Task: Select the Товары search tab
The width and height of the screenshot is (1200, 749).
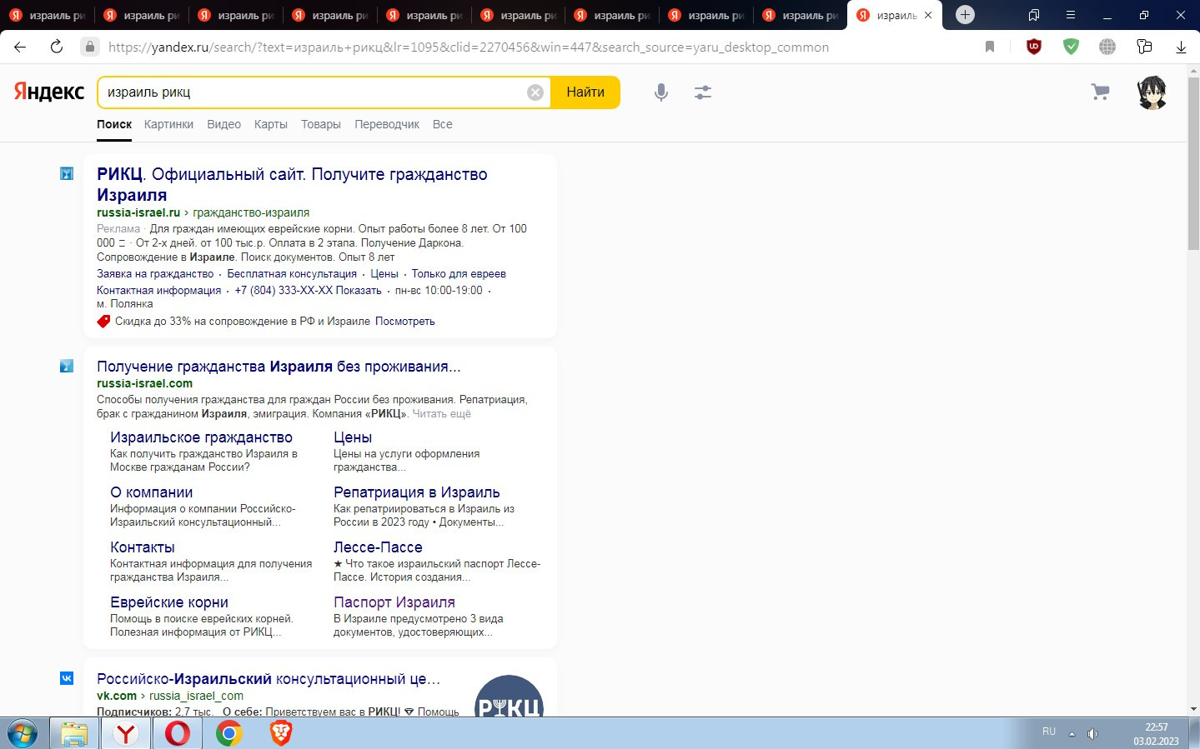Action: pos(321,124)
